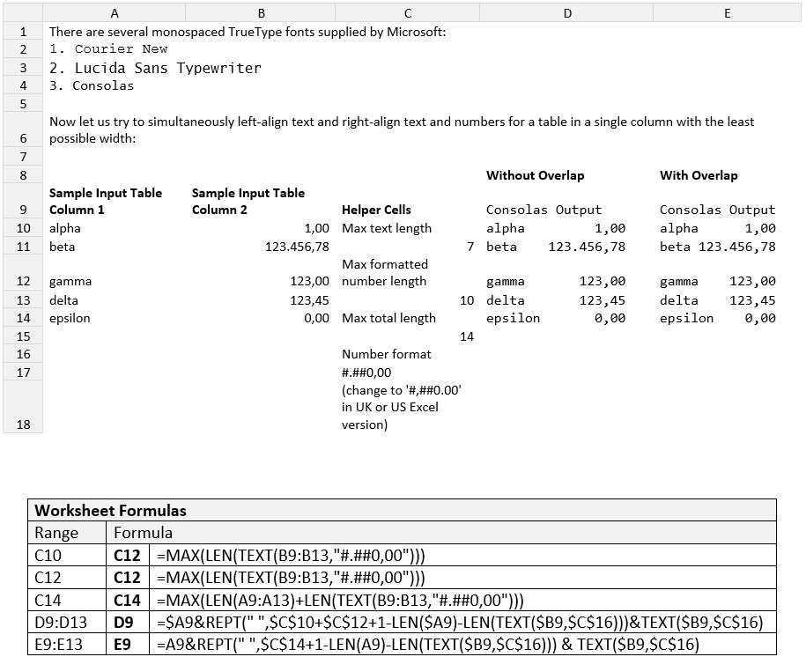Viewport: 806px width, 657px height.
Task: Click value 123,00 in column B
Action: click(309, 281)
